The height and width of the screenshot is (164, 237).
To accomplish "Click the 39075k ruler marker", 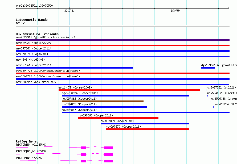I will click(175, 11).
